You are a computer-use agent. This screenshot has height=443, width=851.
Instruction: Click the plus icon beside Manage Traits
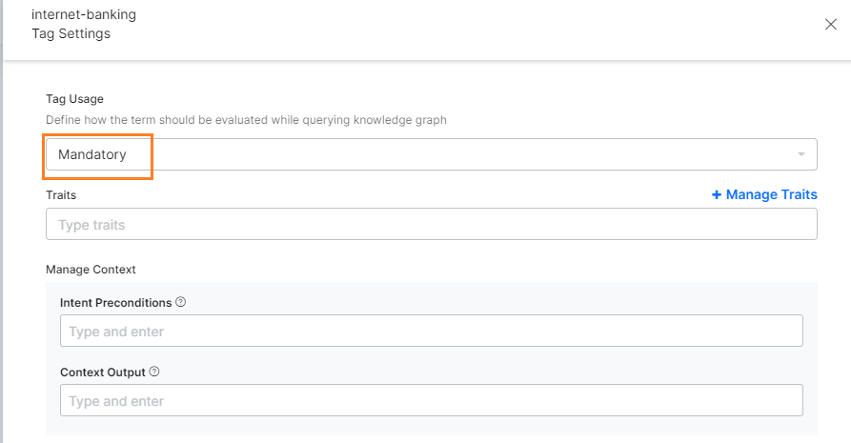point(717,194)
